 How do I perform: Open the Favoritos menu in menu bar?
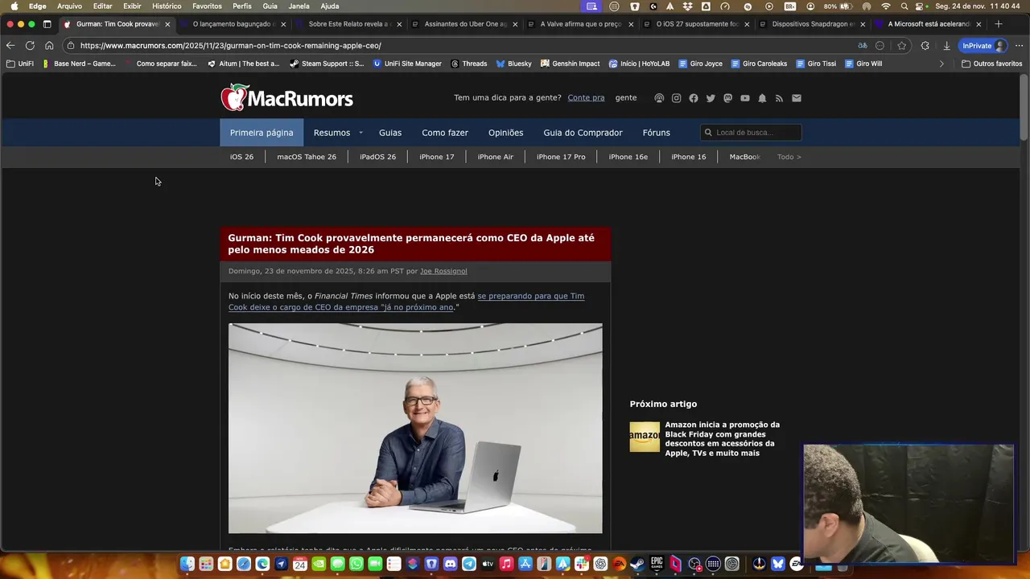coord(207,6)
